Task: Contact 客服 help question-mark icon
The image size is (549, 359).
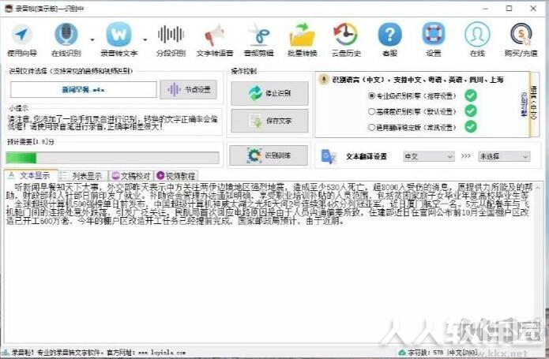Action: coord(389,39)
